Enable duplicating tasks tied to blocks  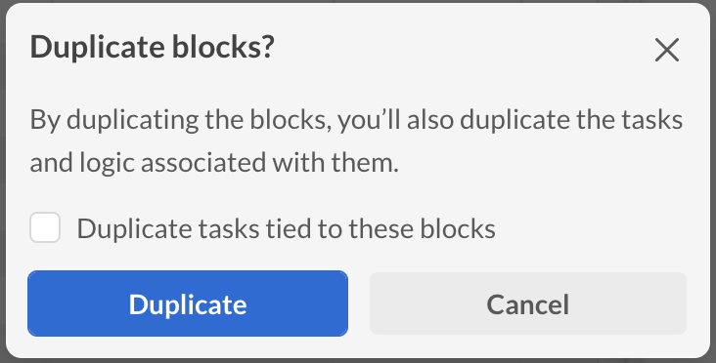click(45, 227)
